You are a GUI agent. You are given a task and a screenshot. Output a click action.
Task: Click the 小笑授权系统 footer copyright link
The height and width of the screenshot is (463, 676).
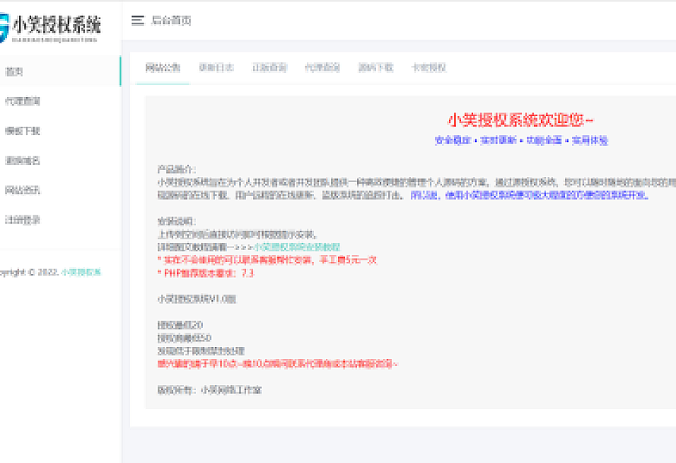point(81,272)
